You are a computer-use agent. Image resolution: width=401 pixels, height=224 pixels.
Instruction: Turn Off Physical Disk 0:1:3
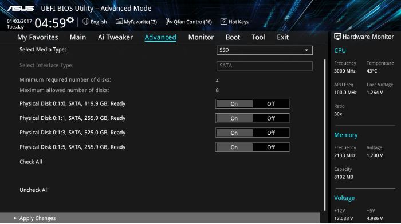pyautogui.click(x=271, y=133)
